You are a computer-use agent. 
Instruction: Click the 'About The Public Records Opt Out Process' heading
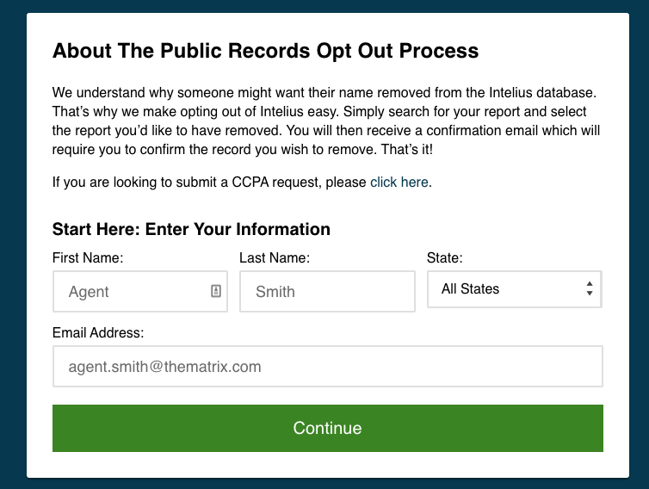[265, 51]
